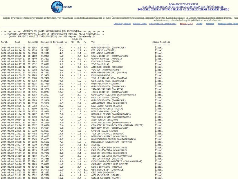The height and width of the screenshot is (179, 238).
Task: Open the Facebook link
Action: pos(210,24)
